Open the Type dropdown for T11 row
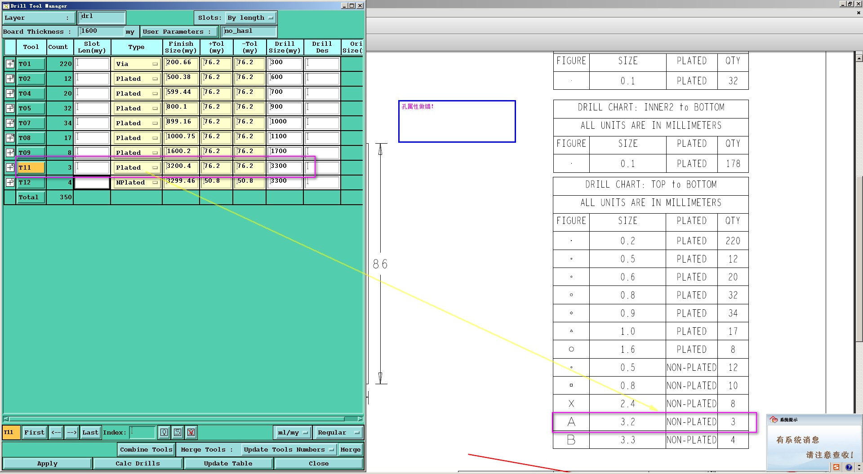Viewport: 863px width, 474px height. pos(137,168)
